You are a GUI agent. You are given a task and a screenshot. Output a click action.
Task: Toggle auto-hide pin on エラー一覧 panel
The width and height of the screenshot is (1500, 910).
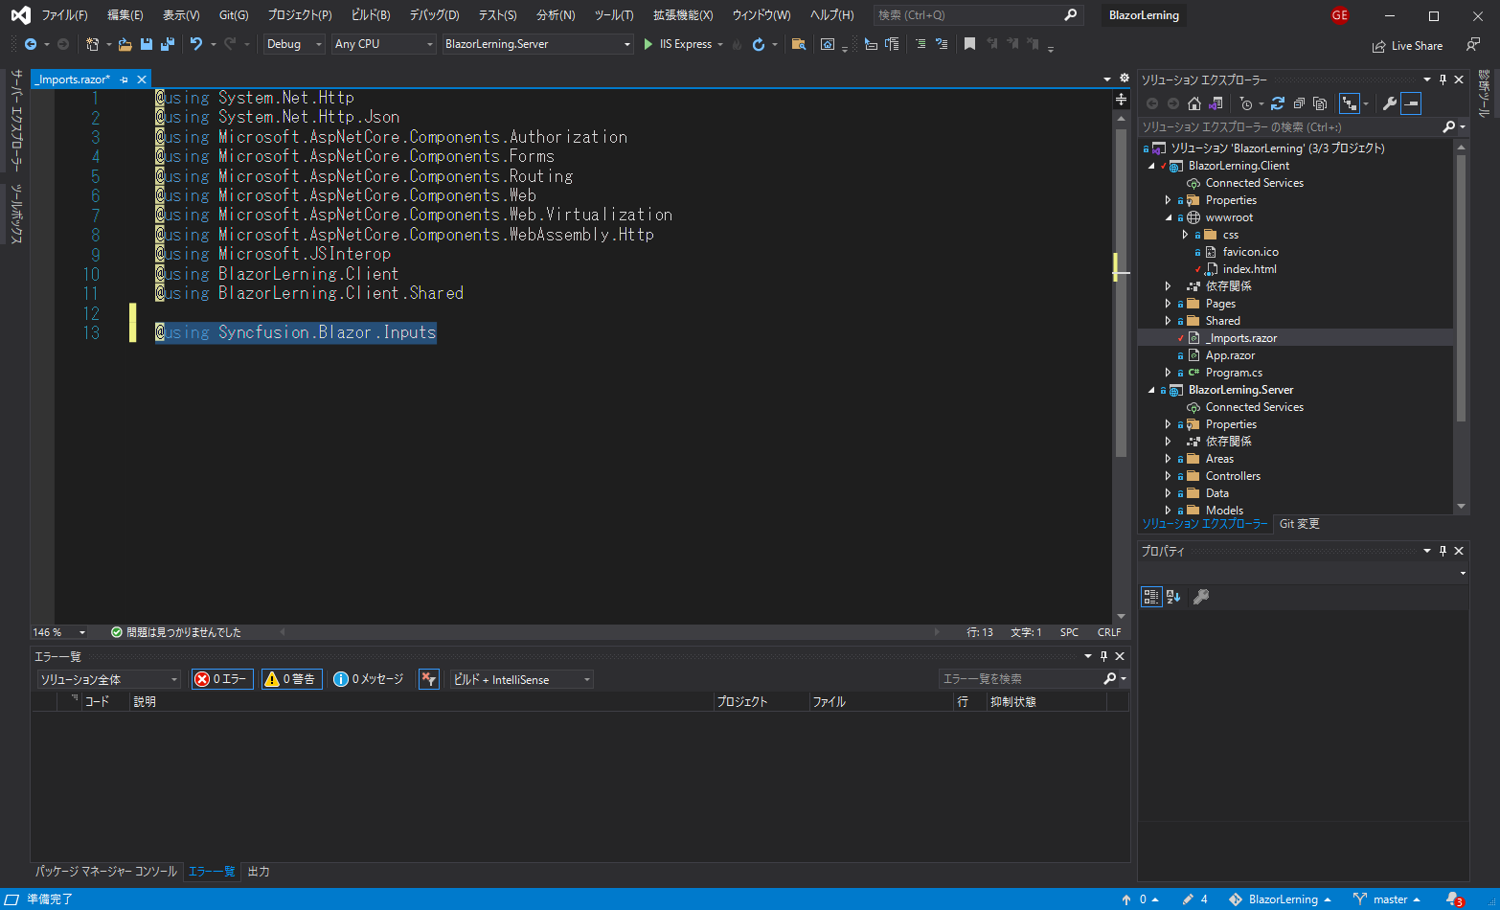(x=1103, y=656)
